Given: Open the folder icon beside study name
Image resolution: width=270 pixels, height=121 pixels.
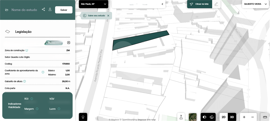Looking at the screenshot, I should pyautogui.click(x=7, y=10).
